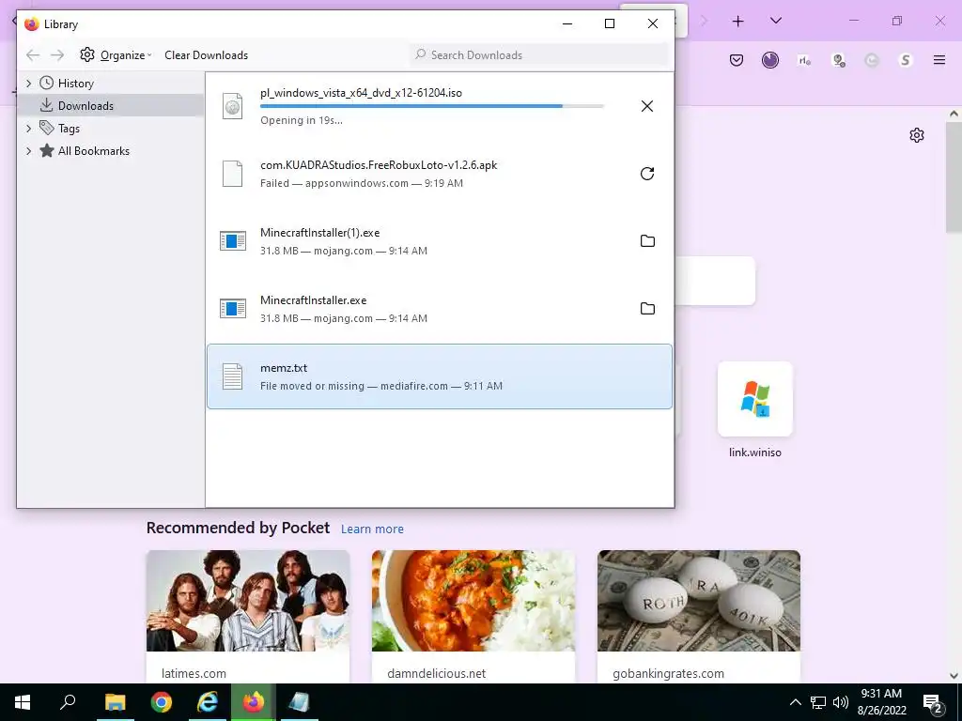Click the S extension icon in Firefox toolbar
Viewport: 962px width, 721px height.
point(905,60)
